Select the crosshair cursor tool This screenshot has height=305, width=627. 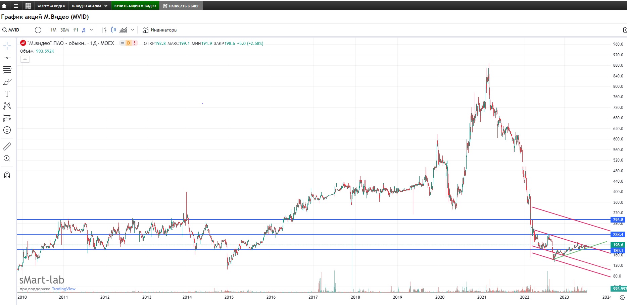coord(7,46)
